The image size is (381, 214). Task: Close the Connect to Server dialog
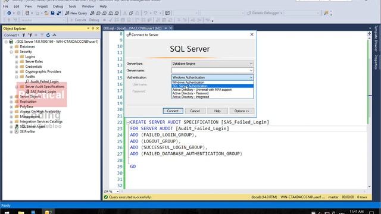(x=252, y=34)
